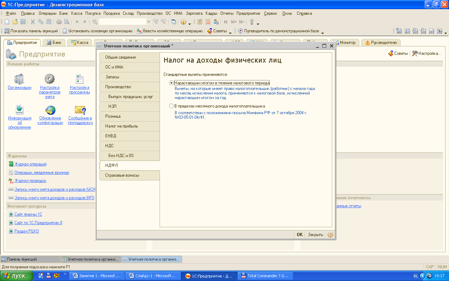This screenshot has width=449, height=281.
Task: Select Налог на прибыль section
Action: click(x=129, y=126)
